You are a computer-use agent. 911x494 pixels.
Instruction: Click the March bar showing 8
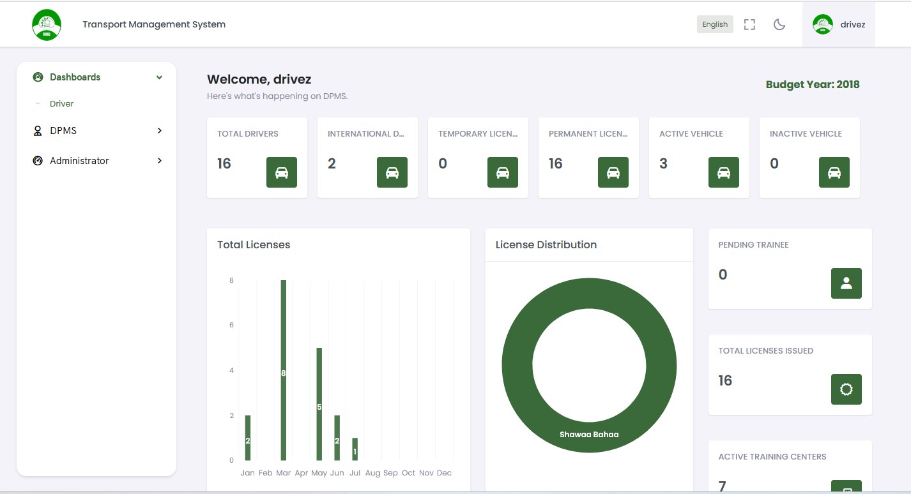pos(284,370)
